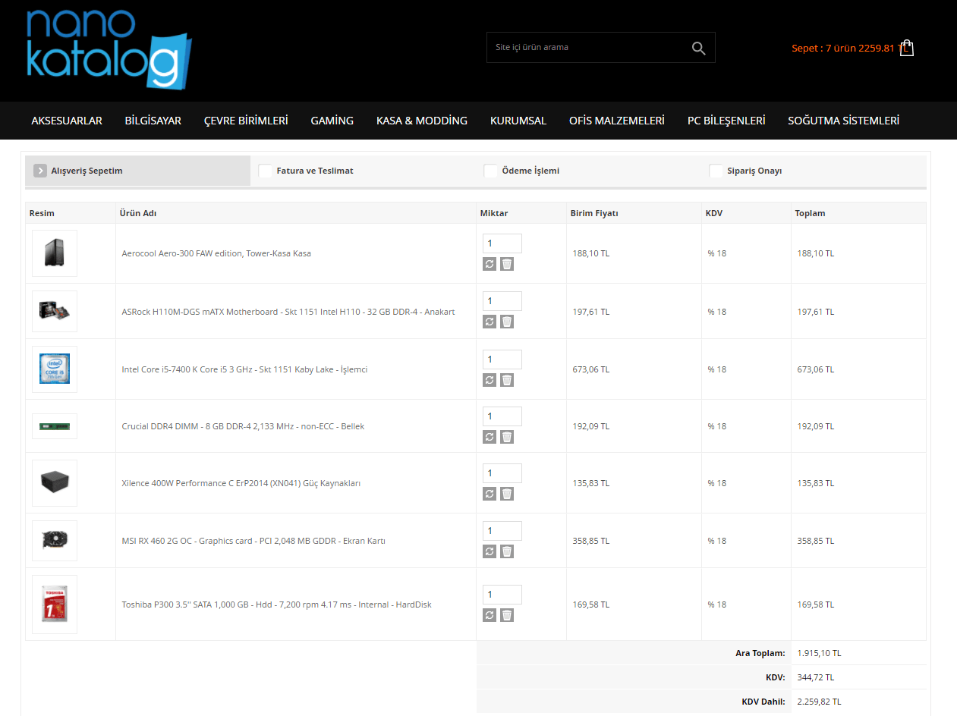The height and width of the screenshot is (716, 957).
Task: Click the search magnifier icon
Action: point(699,48)
